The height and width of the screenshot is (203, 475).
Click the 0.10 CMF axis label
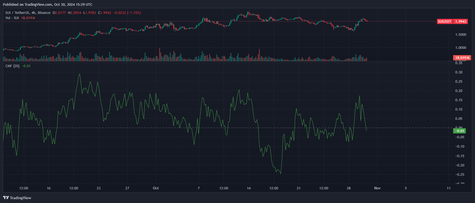click(459, 109)
